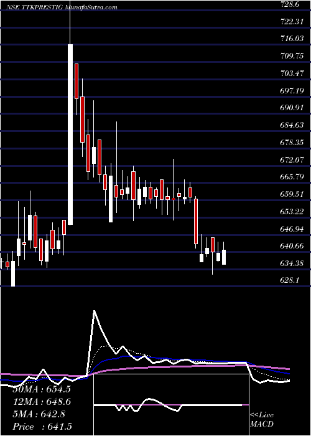This screenshot has width=311, height=436.
Task: Select the 722.31 price axis label
Action: 292,22
